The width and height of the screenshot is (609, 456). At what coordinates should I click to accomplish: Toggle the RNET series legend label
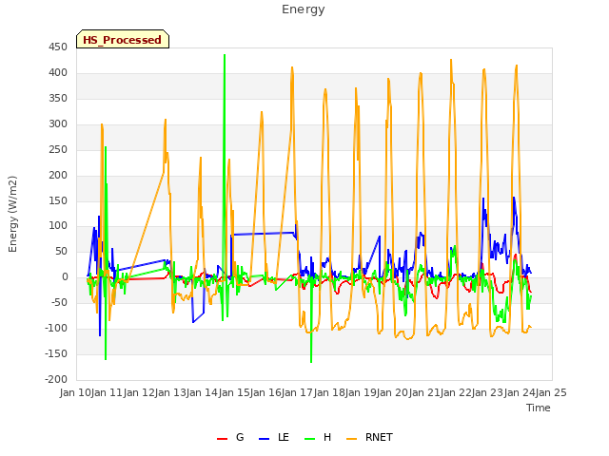click(x=379, y=437)
